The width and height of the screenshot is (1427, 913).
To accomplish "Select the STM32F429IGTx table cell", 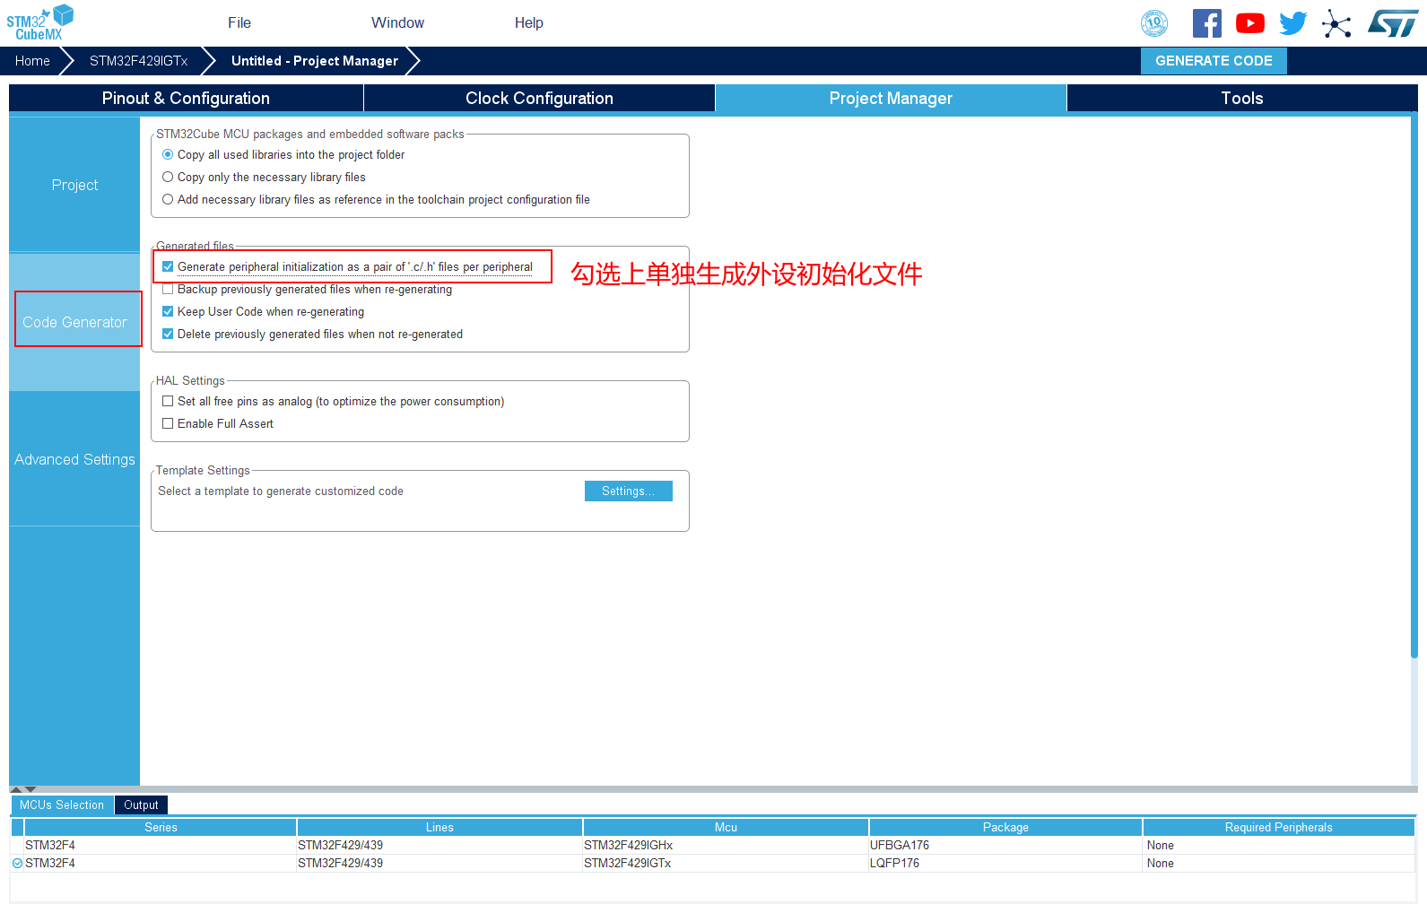I will pos(726,863).
